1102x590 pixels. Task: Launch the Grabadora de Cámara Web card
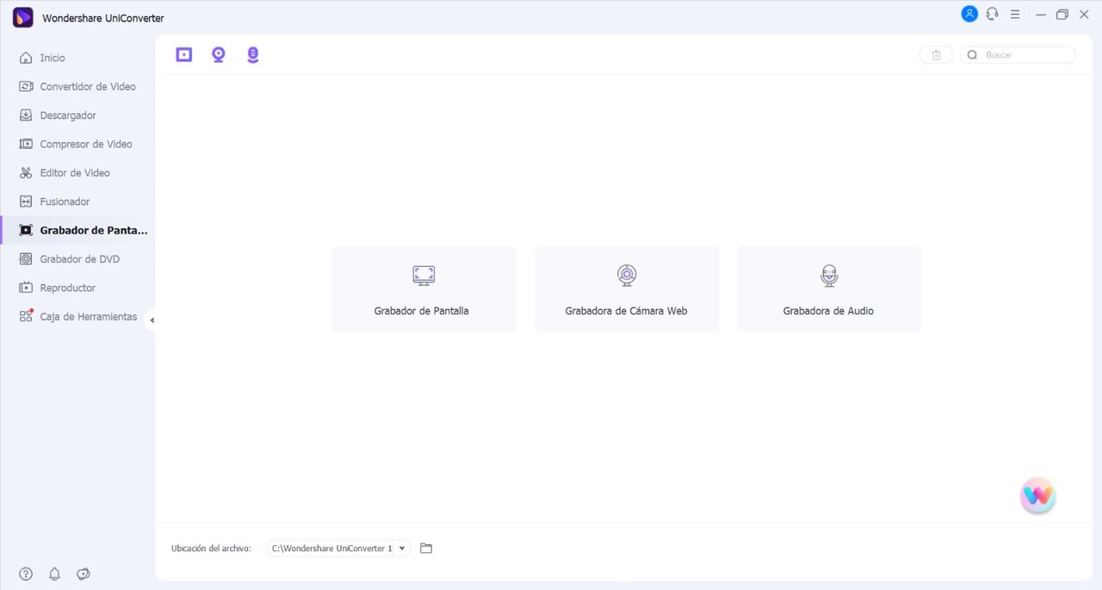tap(627, 289)
